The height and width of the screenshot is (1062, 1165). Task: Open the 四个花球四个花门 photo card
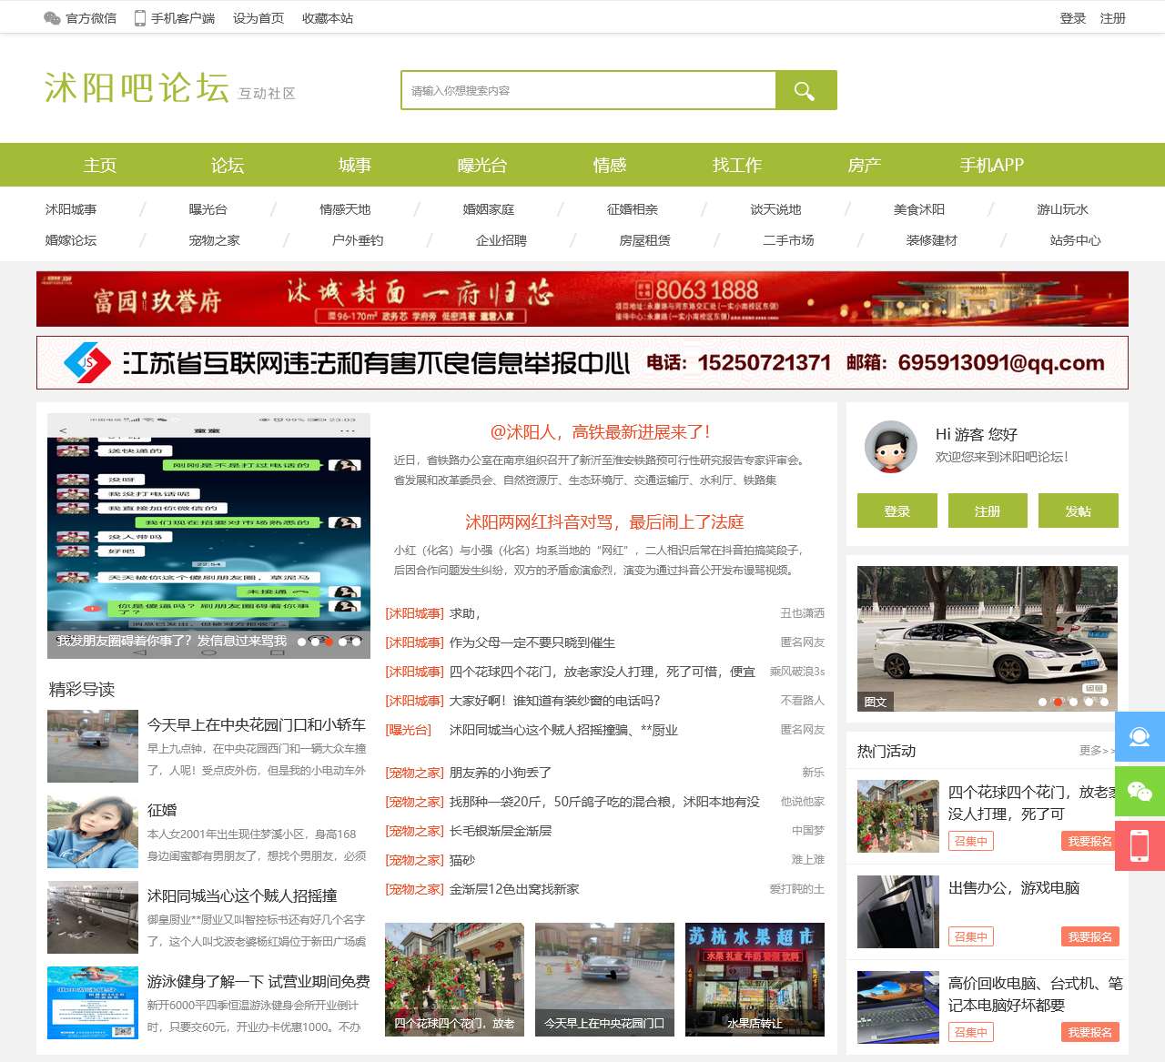pos(454,979)
